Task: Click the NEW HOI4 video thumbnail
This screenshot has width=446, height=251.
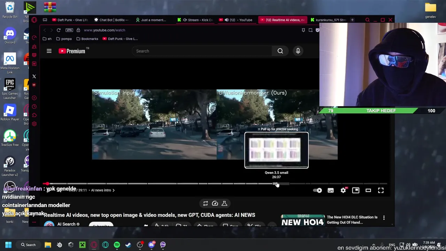Action: 302,220
